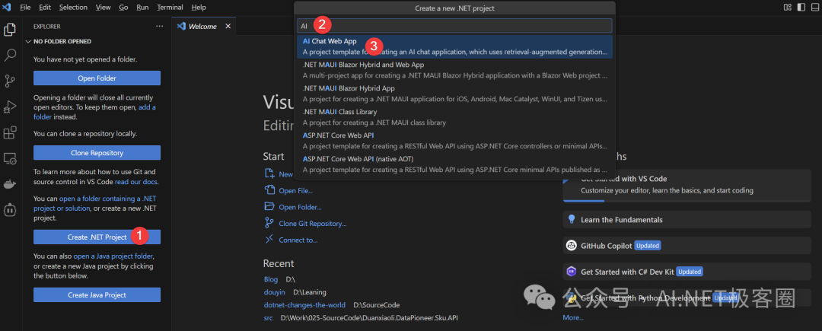The width and height of the screenshot is (822, 331).
Task: Open the robot chat icon in activity bar
Action: click(x=9, y=209)
